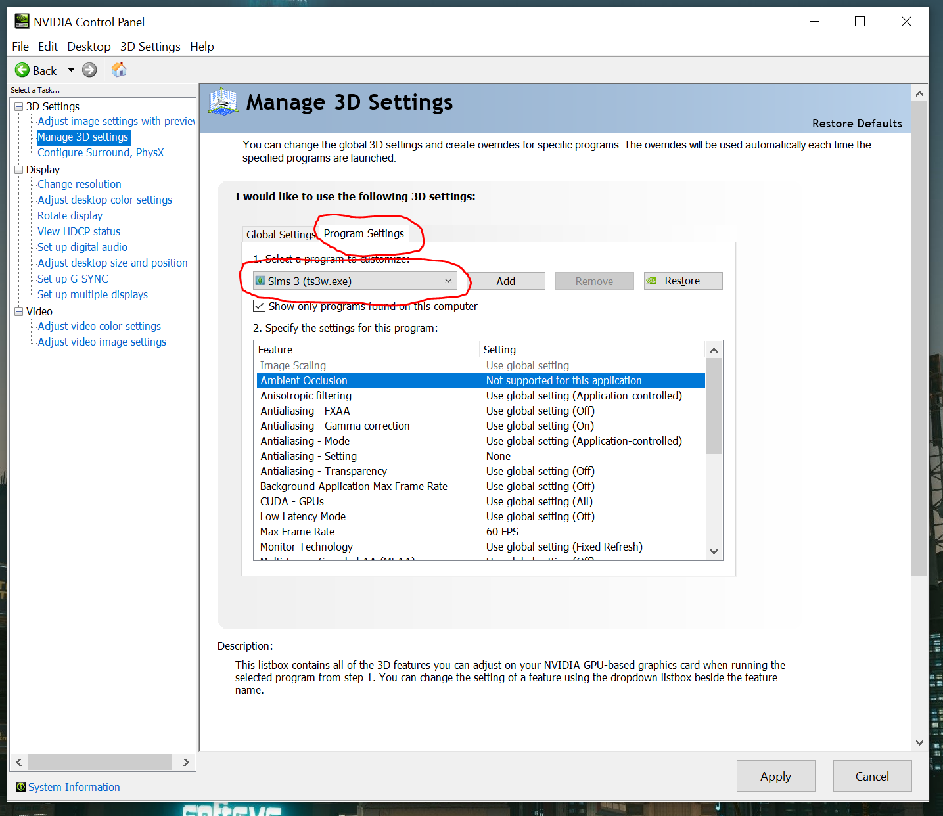This screenshot has width=943, height=816.
Task: Select the Low Latency Mode row
Action: (x=480, y=516)
